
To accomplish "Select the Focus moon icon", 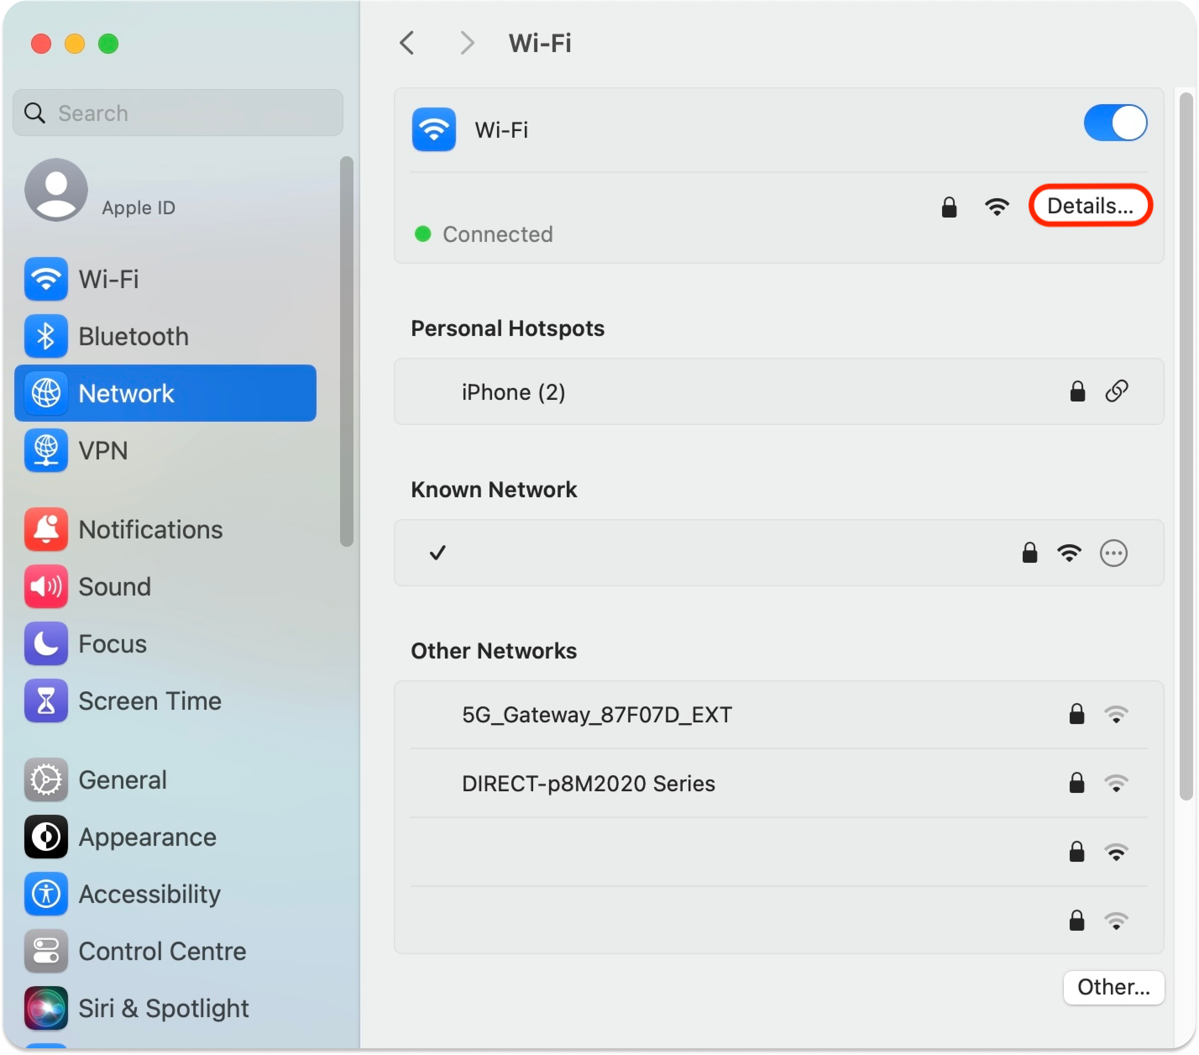I will pyautogui.click(x=46, y=644).
